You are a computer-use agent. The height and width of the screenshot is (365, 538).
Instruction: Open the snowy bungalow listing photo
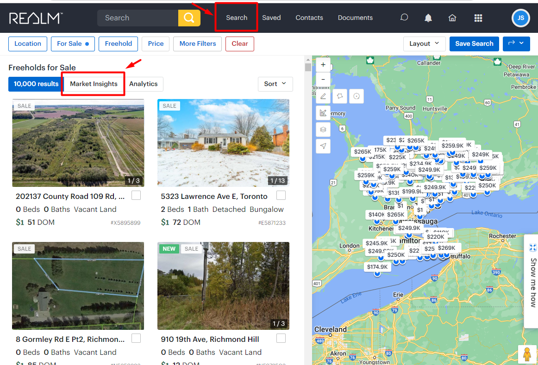click(223, 143)
